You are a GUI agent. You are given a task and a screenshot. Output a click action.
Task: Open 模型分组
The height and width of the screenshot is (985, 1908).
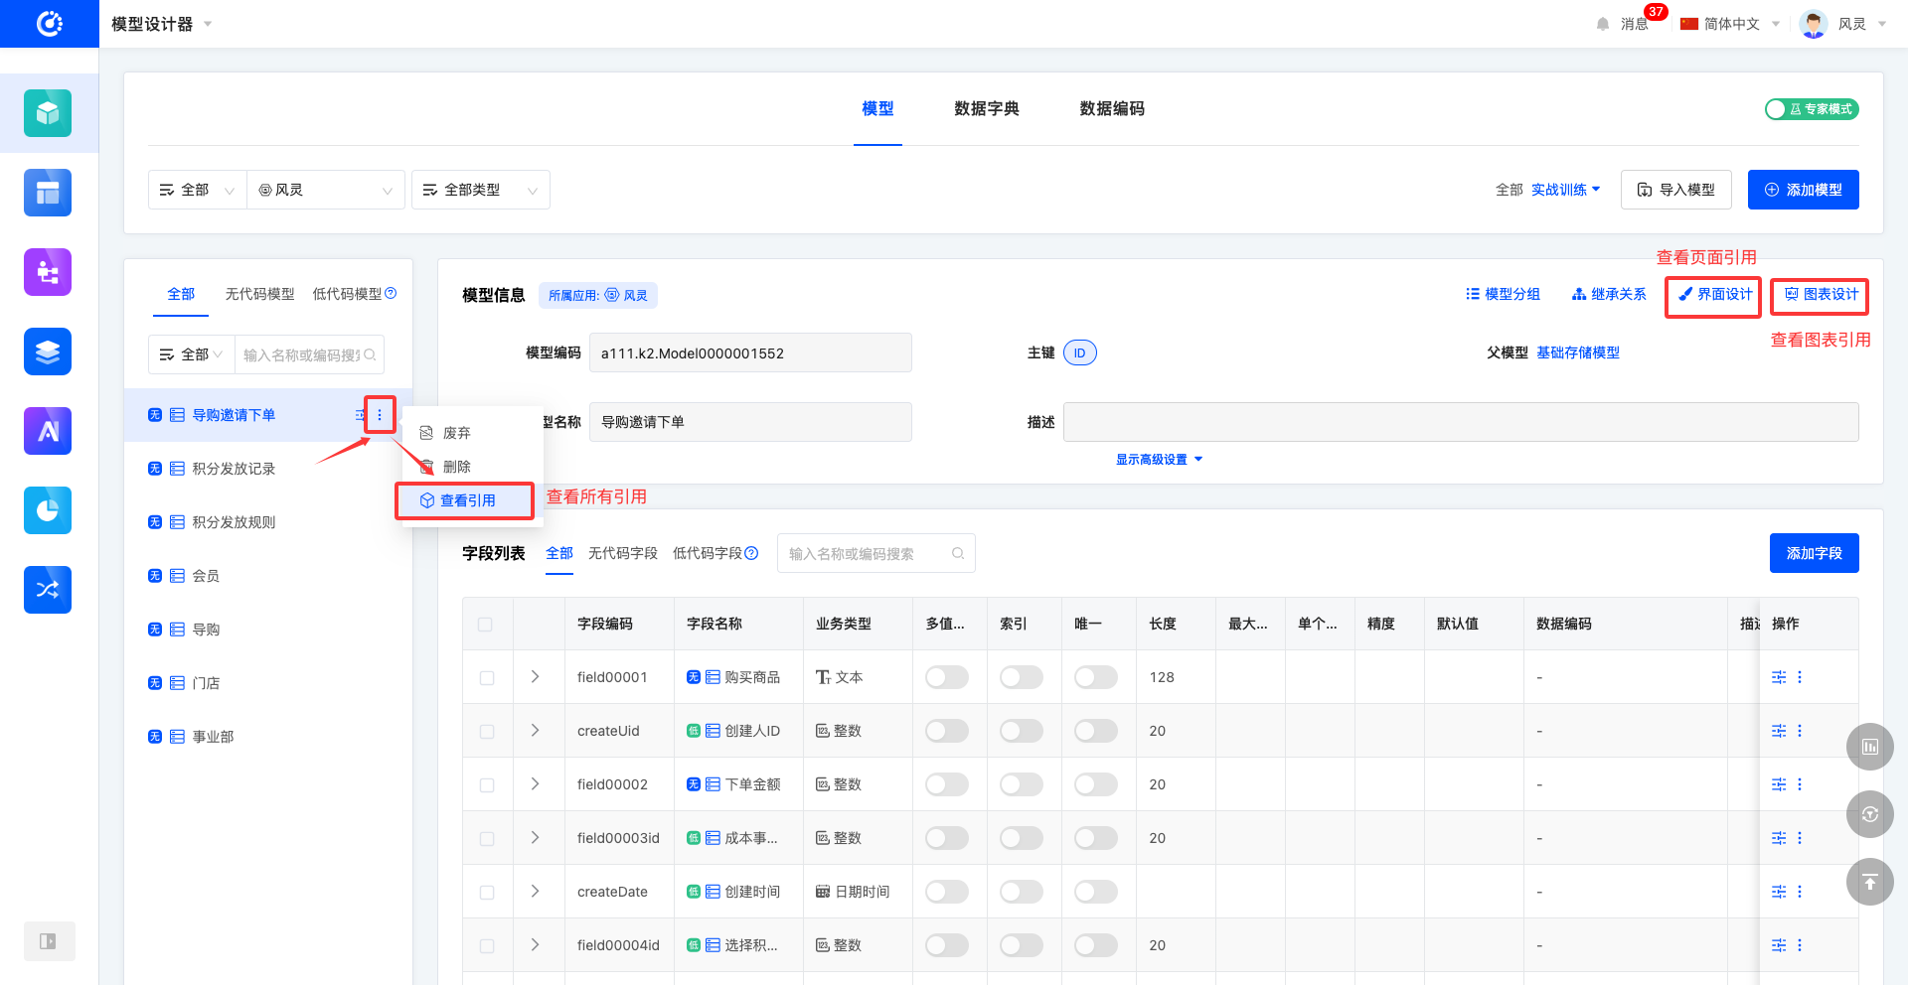click(x=1503, y=294)
